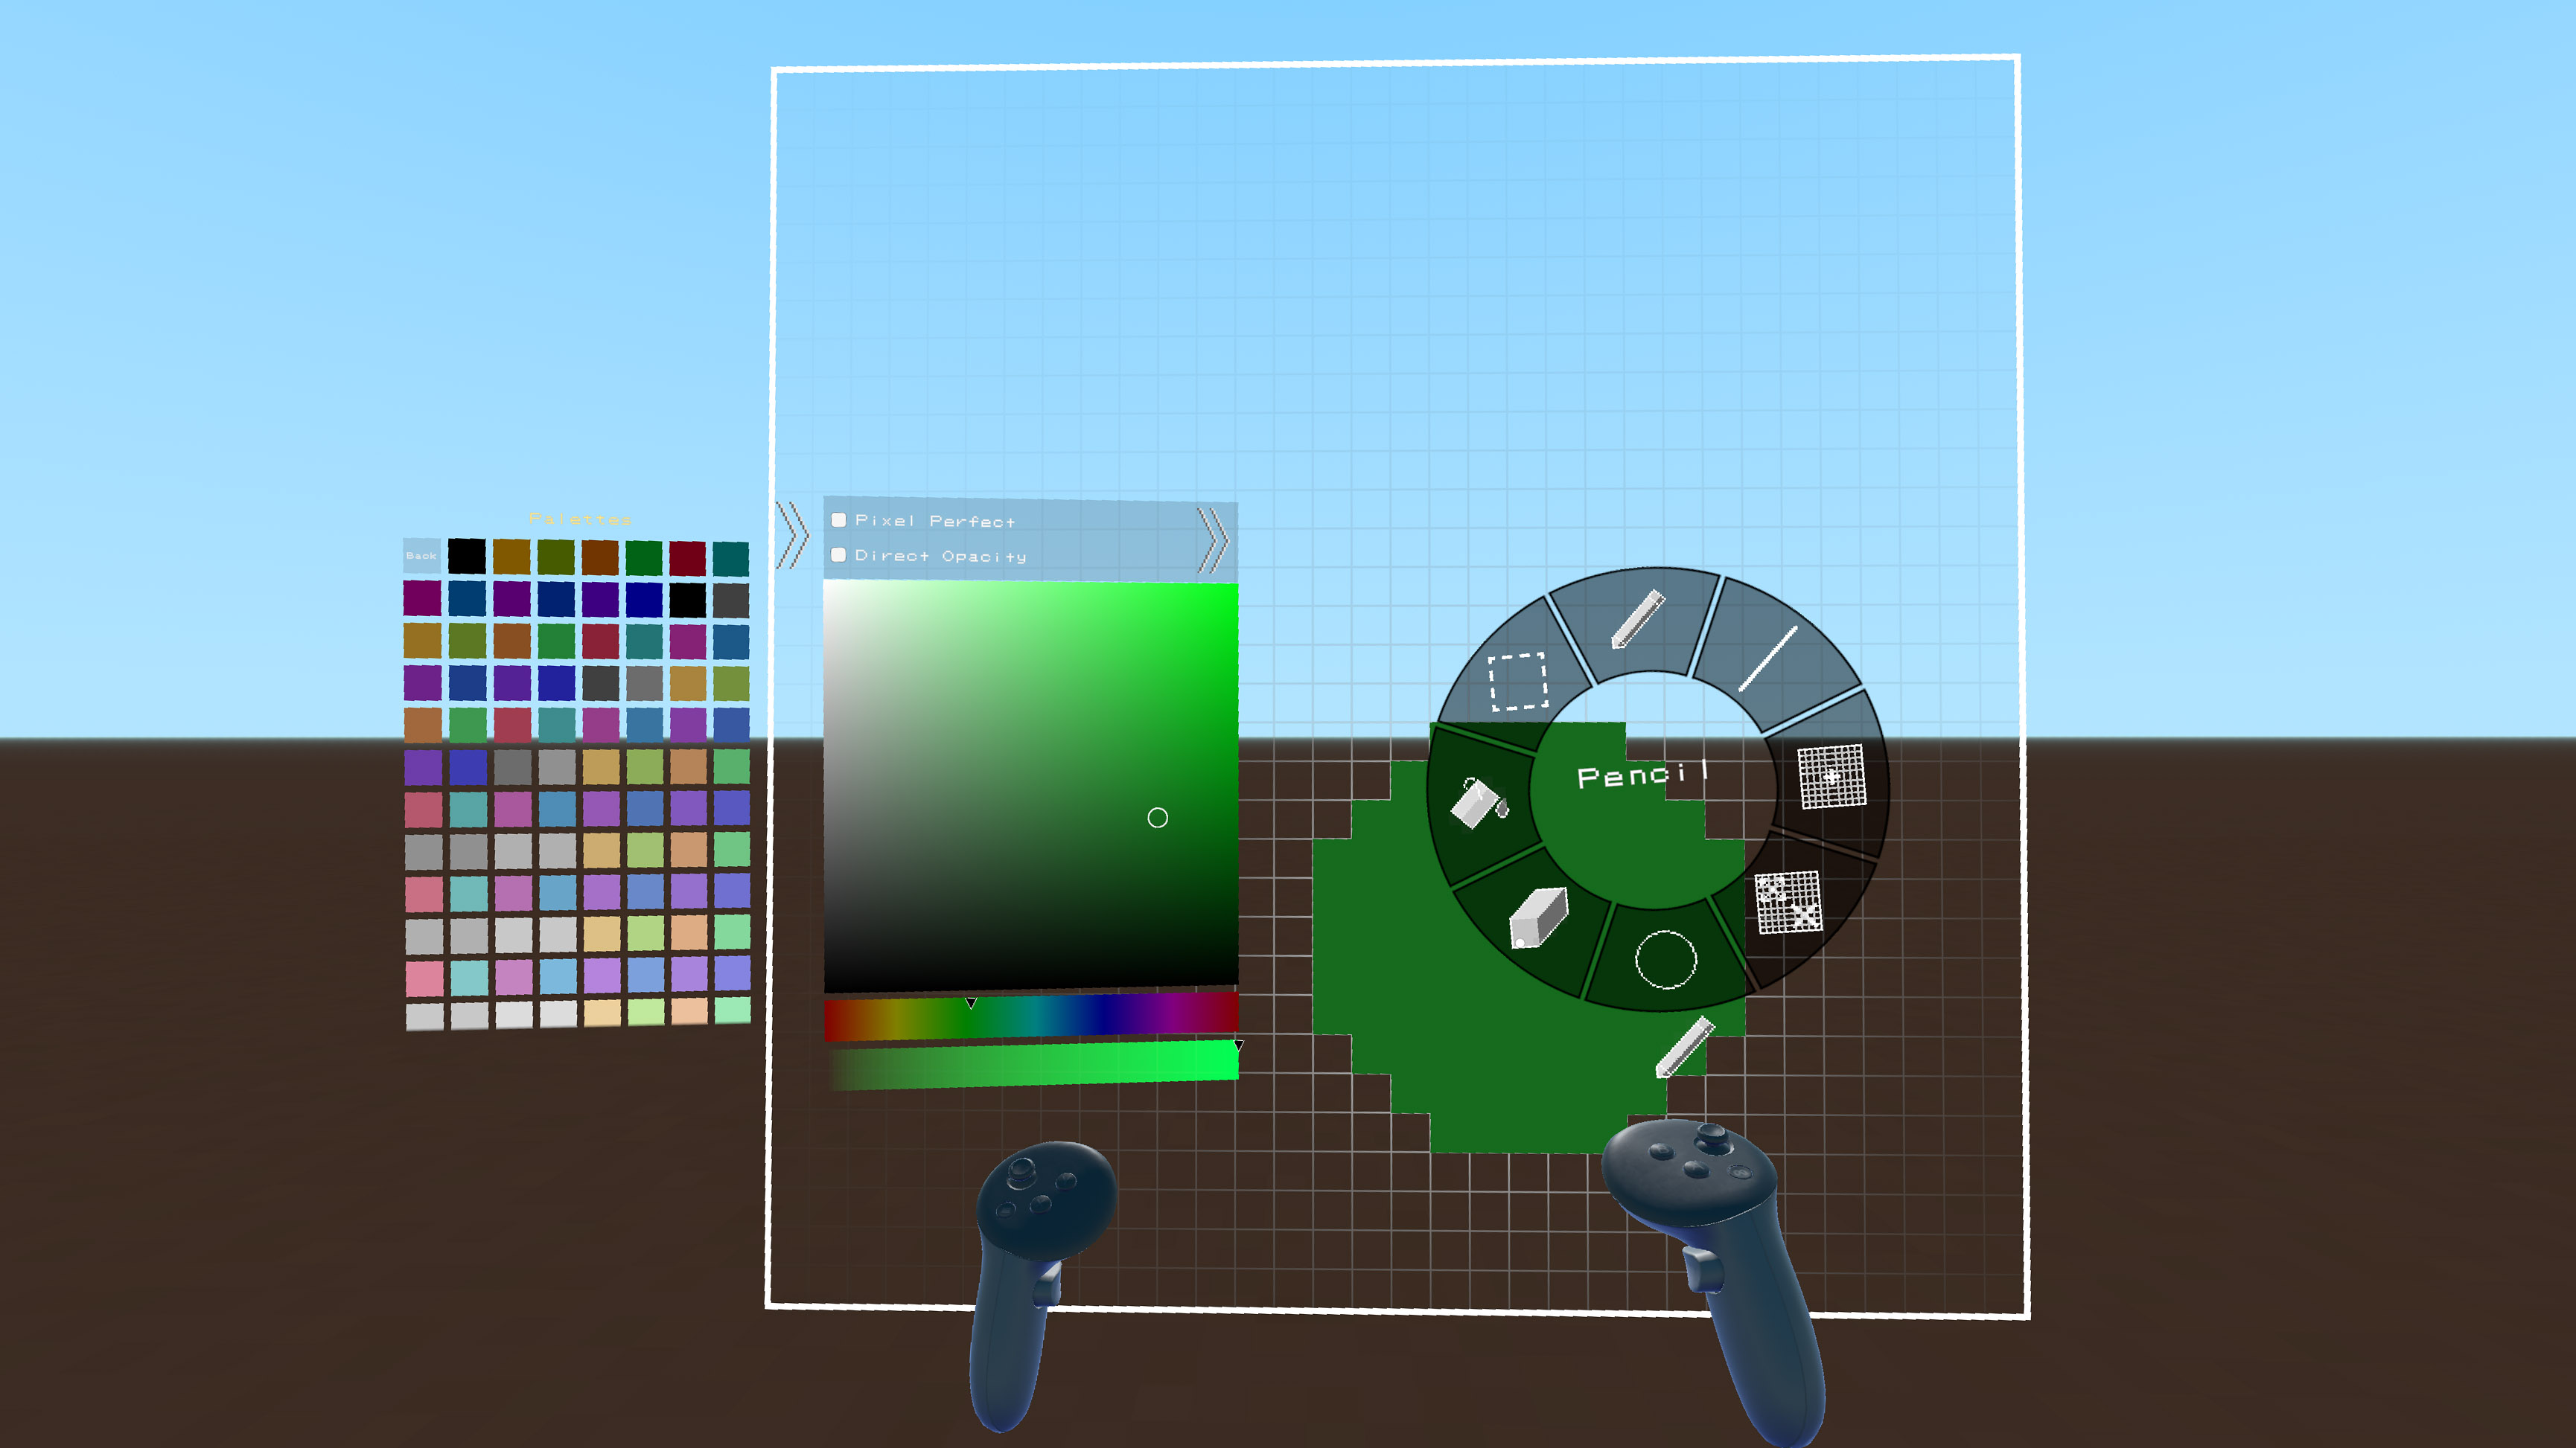The width and height of the screenshot is (2576, 1448).
Task: Select the Line tool in radial menu
Action: 1768,658
